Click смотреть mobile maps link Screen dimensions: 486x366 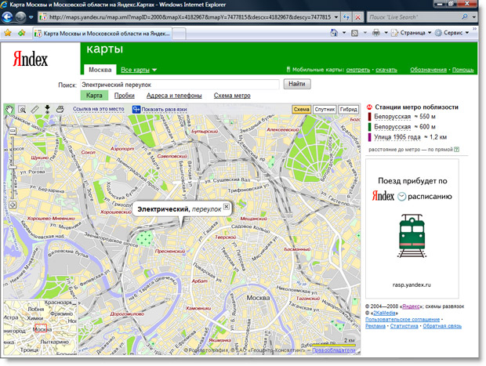(358, 70)
